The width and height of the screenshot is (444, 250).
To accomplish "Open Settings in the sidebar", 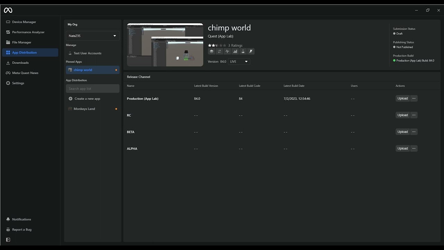I will [30, 83].
